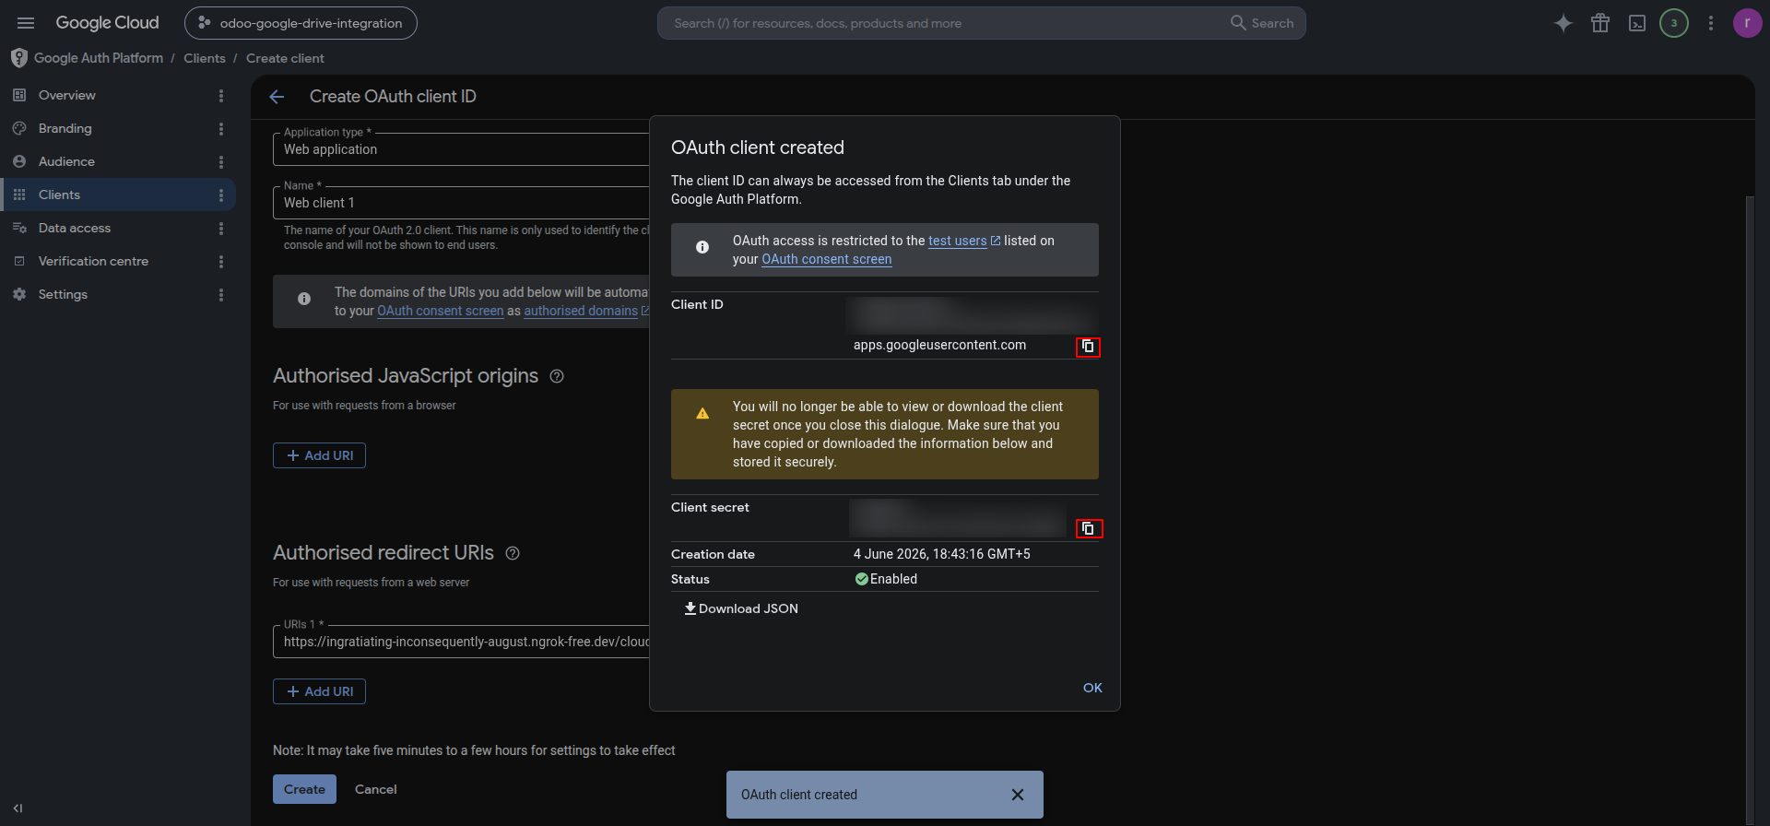Select the creation date value 4 June 2026
The width and height of the screenshot is (1770, 826).
click(942, 554)
